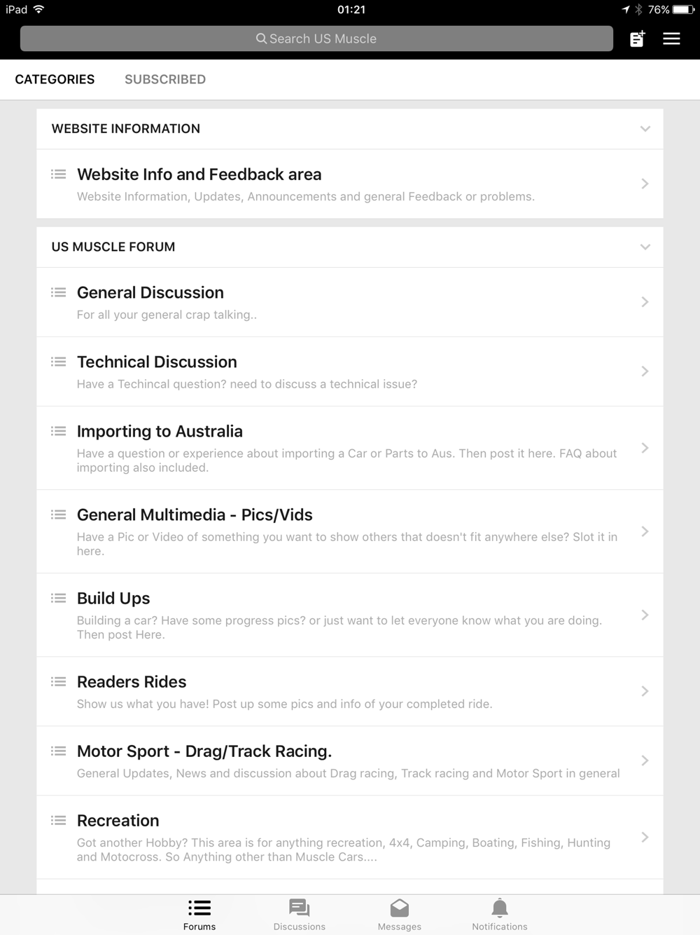Click list icon beside Recreation
The image size is (700, 935).
pos(59,820)
